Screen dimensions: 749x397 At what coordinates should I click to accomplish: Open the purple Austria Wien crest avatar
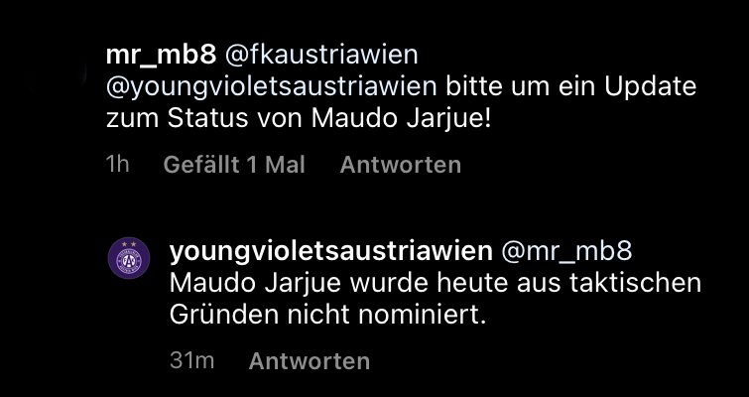(x=129, y=258)
